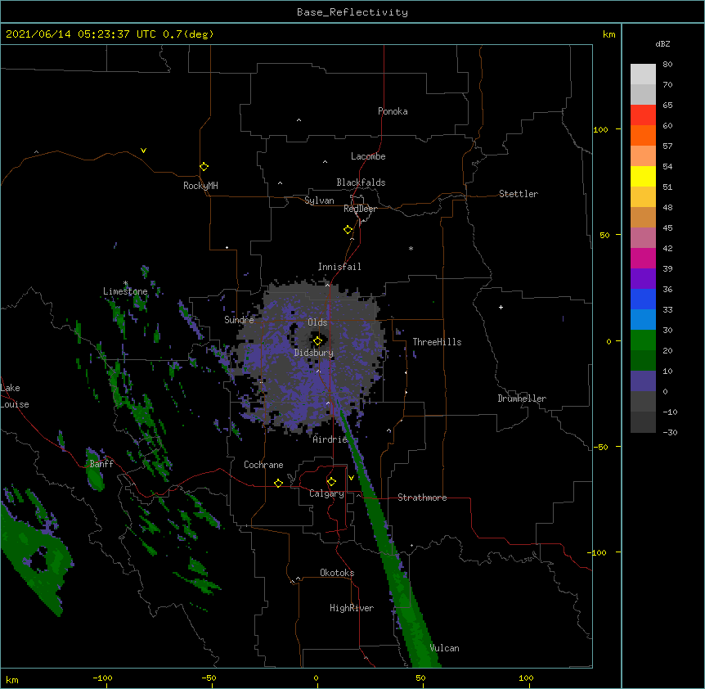Click the Airdrie city label

click(330, 439)
